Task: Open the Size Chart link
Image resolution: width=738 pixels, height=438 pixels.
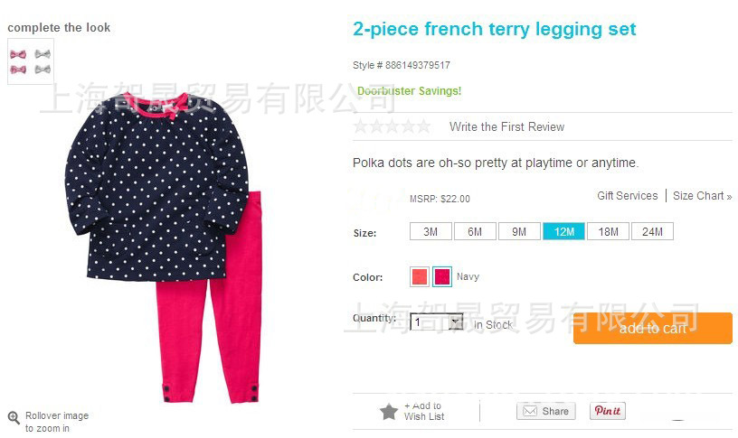Action: coord(702,195)
